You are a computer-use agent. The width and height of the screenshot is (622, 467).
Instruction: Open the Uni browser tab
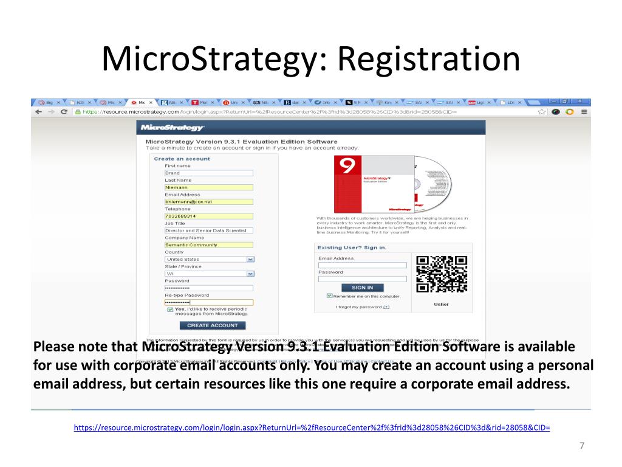click(234, 102)
